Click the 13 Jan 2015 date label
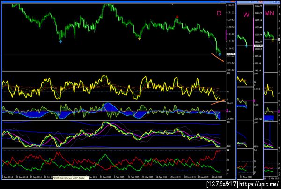281x189 pixels. point(105,177)
